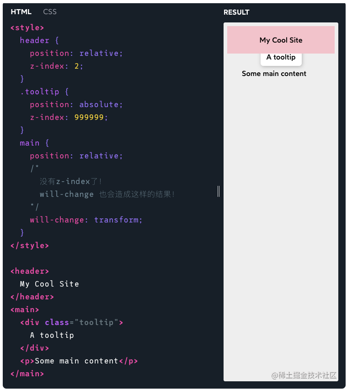
Task: Click the 'A tooltip' box in result
Action: (x=281, y=59)
